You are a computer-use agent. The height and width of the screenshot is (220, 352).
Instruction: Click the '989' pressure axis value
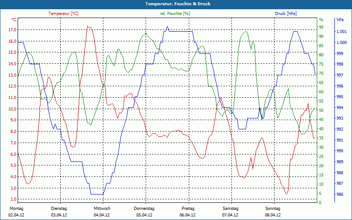340,162
